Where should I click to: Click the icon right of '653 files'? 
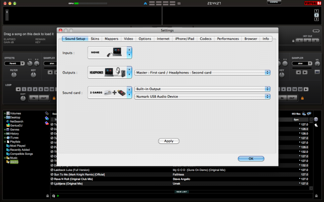pyautogui.click(x=304, y=114)
